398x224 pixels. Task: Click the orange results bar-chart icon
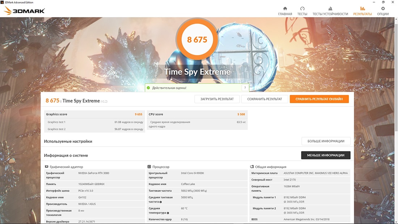coord(363,9)
